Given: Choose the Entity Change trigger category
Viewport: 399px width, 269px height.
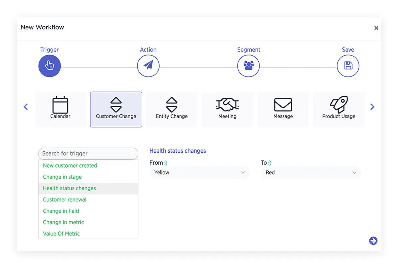Looking at the screenshot, I should (172, 109).
